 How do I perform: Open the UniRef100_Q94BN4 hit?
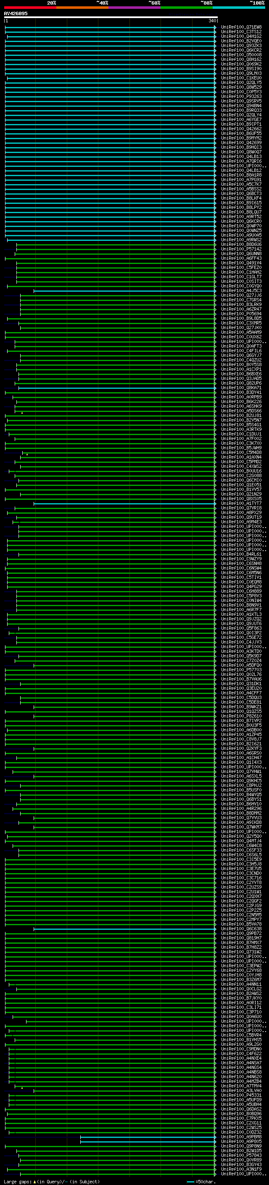(x=241, y=106)
